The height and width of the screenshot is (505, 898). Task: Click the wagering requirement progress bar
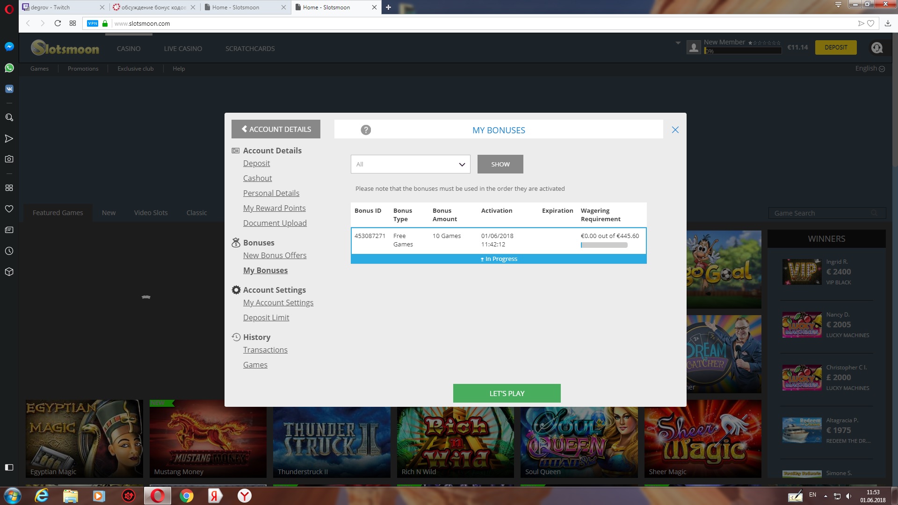click(604, 245)
